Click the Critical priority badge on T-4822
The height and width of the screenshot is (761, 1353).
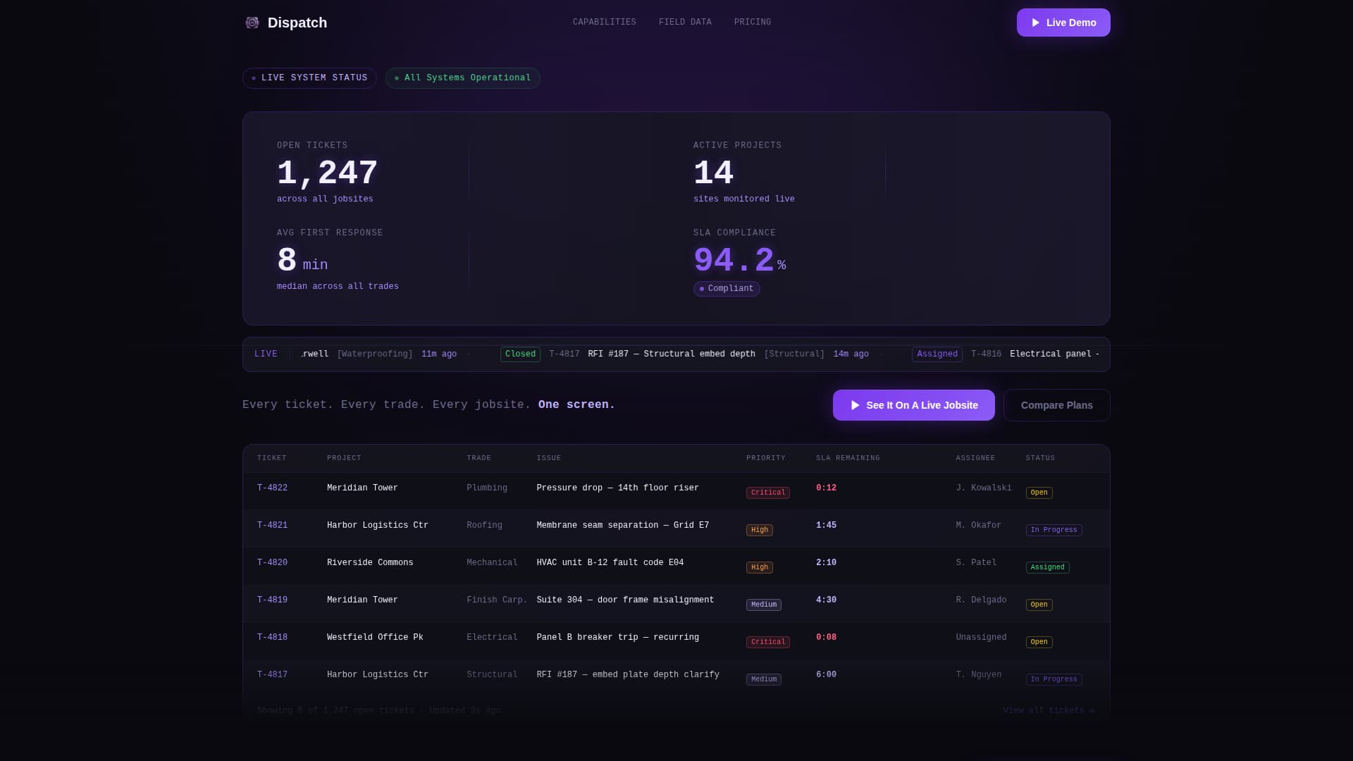pos(767,493)
